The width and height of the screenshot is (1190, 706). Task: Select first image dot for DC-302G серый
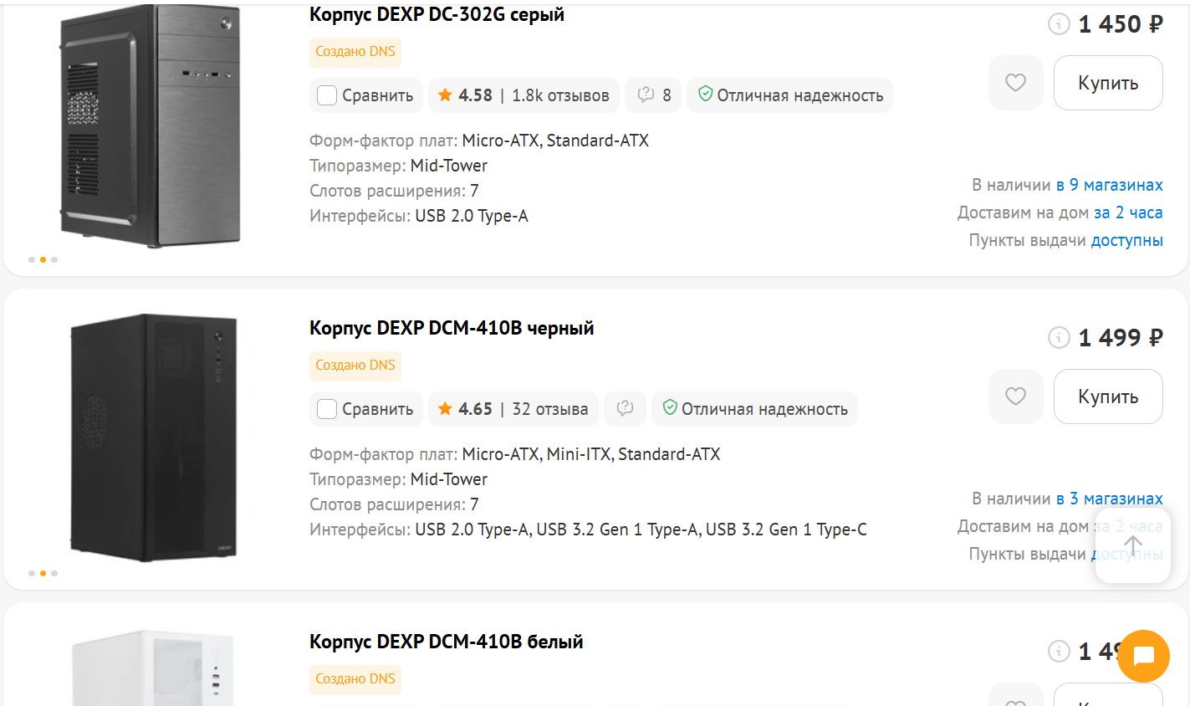[32, 260]
